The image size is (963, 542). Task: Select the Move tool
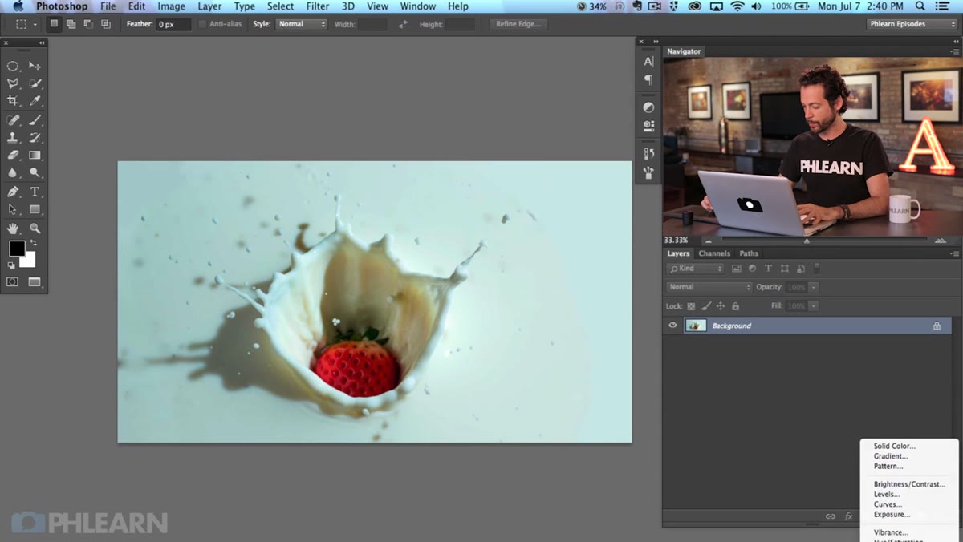click(35, 66)
